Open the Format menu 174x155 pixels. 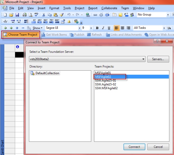pos(54,8)
